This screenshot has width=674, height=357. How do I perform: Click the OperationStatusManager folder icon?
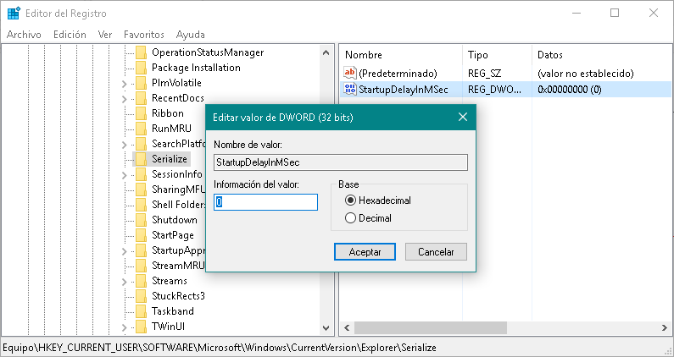tap(141, 52)
